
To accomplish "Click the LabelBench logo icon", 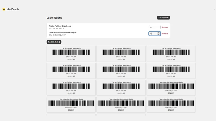I will [4, 9].
